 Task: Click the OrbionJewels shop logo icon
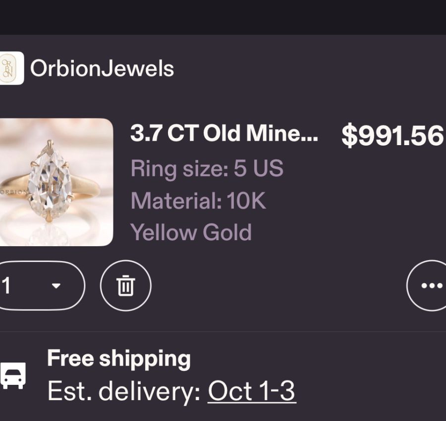(x=11, y=68)
